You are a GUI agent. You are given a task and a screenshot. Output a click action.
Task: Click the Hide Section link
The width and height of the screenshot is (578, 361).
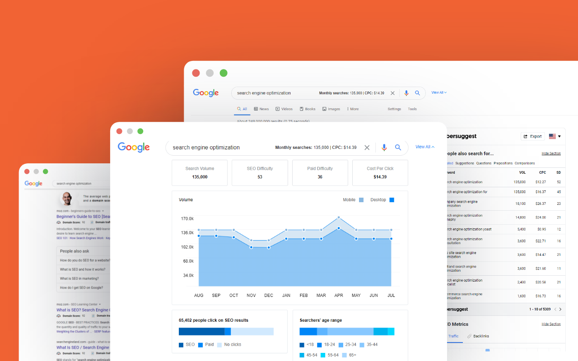point(551,153)
